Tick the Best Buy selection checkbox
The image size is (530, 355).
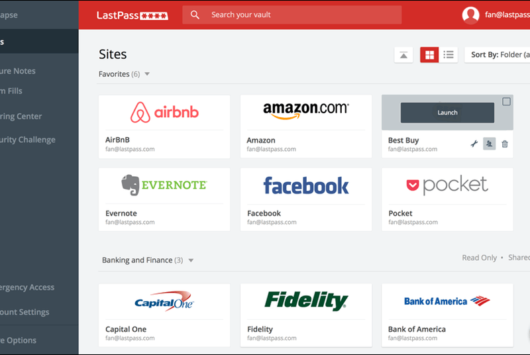point(506,102)
